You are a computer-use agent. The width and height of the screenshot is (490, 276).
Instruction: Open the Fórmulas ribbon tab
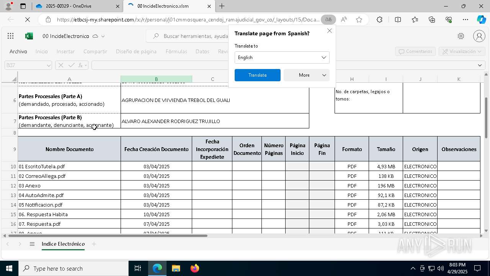pos(176,51)
